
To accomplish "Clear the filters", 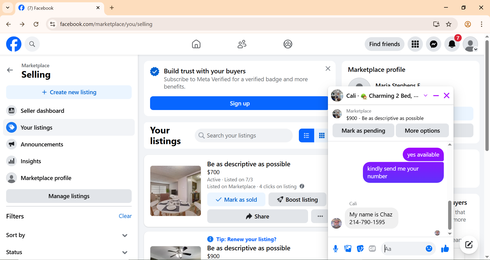I will coord(125,216).
